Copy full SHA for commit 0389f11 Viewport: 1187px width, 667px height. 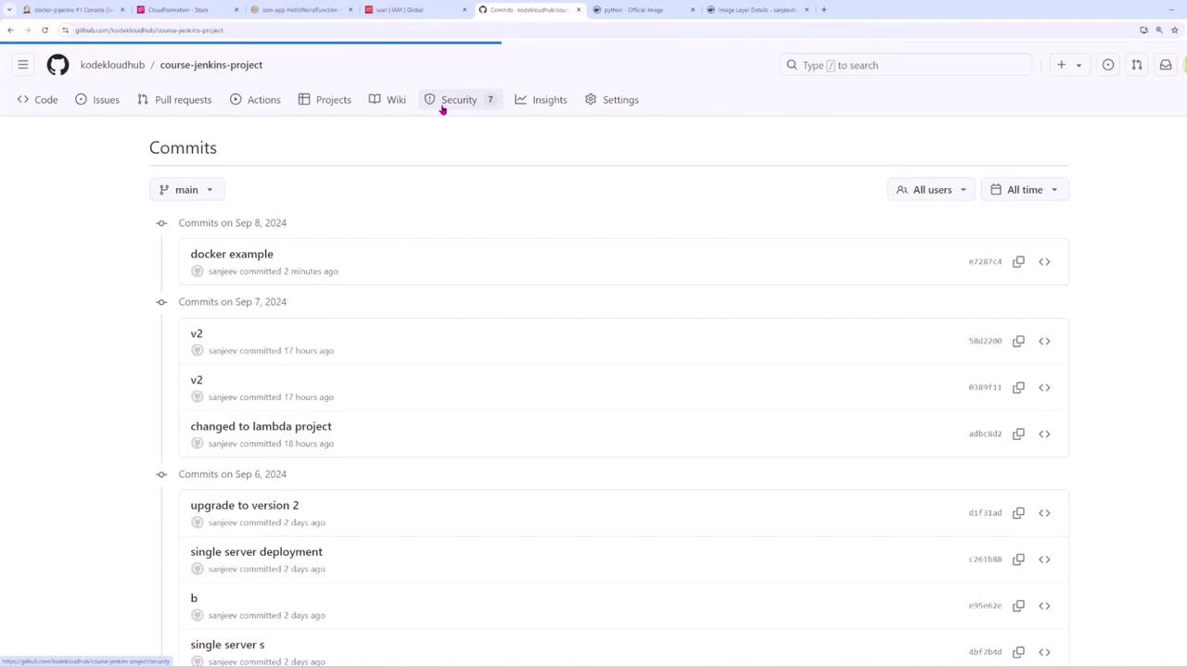click(x=1018, y=387)
